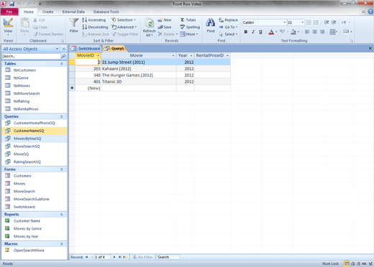The image size is (374, 267).
Task: Click the View button in the ribbon
Action: [x=8, y=27]
